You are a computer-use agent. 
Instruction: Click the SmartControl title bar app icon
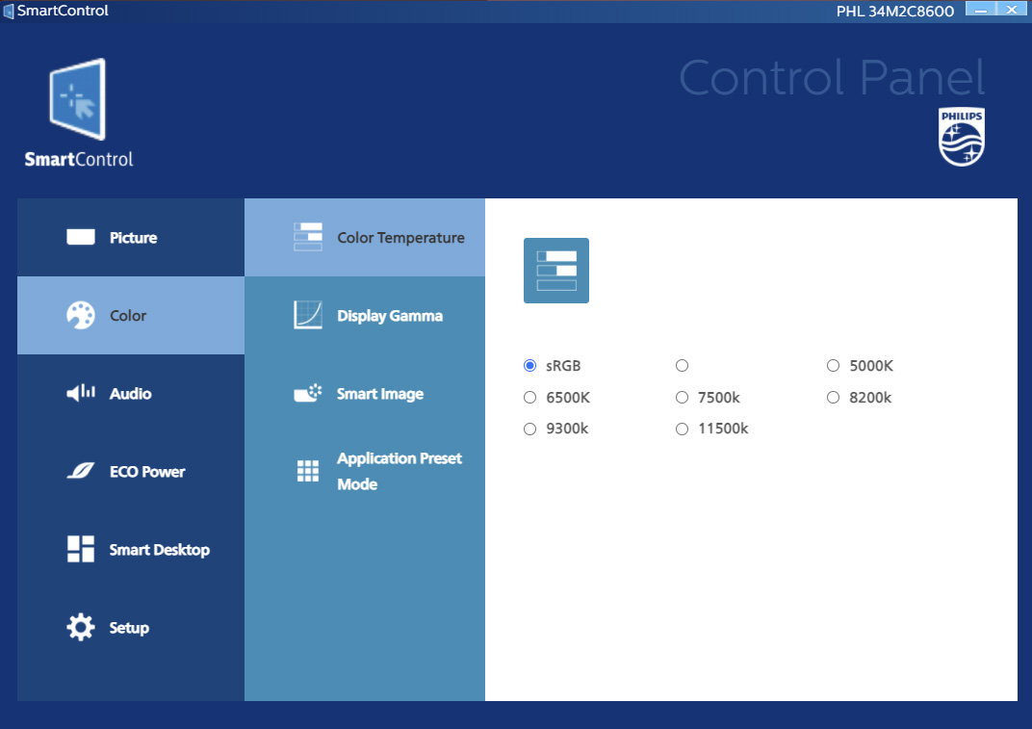click(x=9, y=12)
